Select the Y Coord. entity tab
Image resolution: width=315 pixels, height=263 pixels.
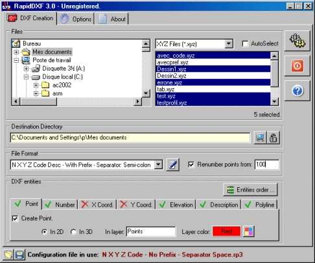pyautogui.click(x=136, y=205)
